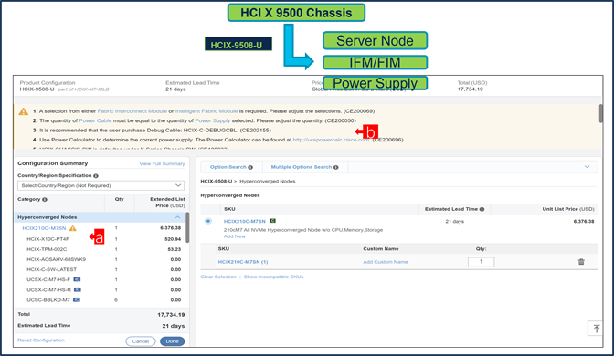This screenshot has width=614, height=356.
Task: Click HCIX210C-M7SN (1) link
Action: pyautogui.click(x=243, y=262)
